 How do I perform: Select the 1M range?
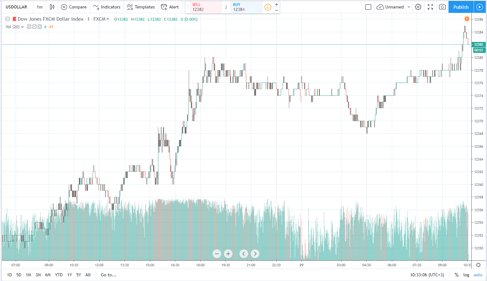(28, 275)
